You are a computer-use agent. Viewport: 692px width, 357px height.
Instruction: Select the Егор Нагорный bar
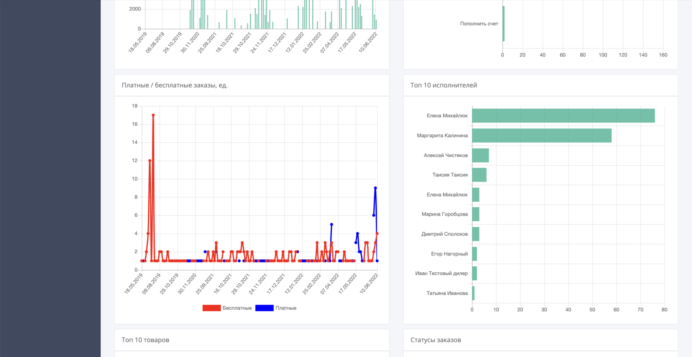475,254
